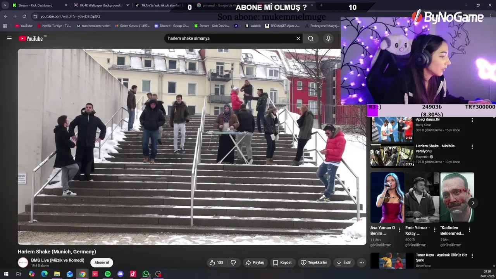Viewport: 496px width, 279px height.
Task: Open the bookmarks apps grid icon
Action: (x=5, y=26)
